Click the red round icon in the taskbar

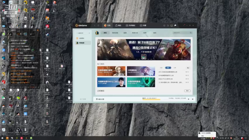(21, 138)
